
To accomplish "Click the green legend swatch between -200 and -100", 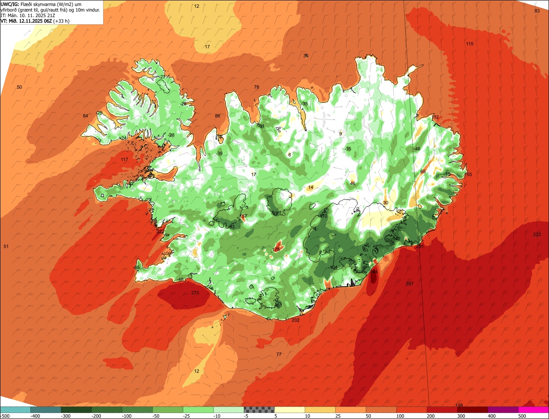I will tap(106, 410).
